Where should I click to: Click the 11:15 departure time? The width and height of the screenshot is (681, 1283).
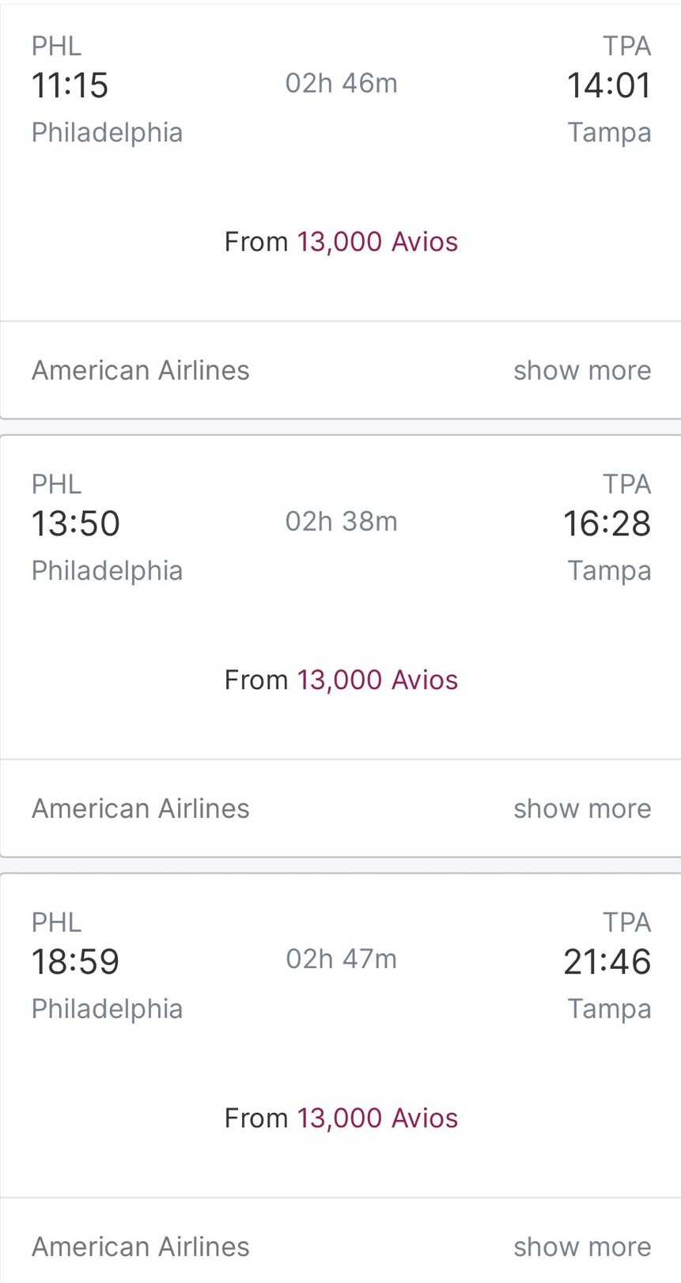(x=70, y=85)
